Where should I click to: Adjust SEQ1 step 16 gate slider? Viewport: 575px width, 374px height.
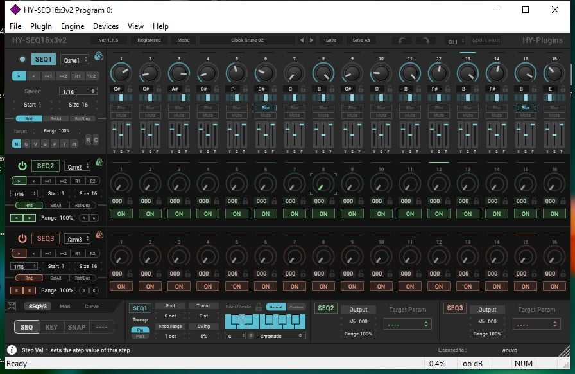[554, 136]
